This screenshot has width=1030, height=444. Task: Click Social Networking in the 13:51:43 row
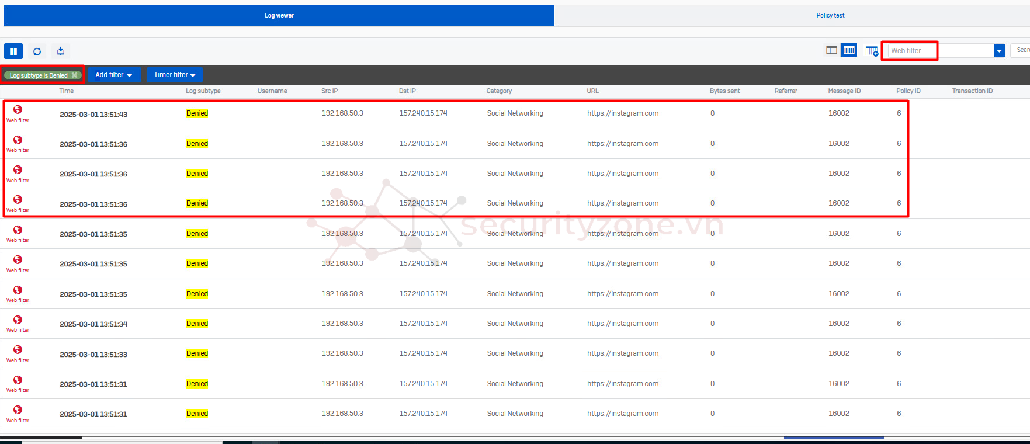515,113
